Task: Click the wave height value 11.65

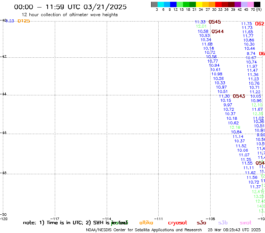Action: (x=247, y=32)
